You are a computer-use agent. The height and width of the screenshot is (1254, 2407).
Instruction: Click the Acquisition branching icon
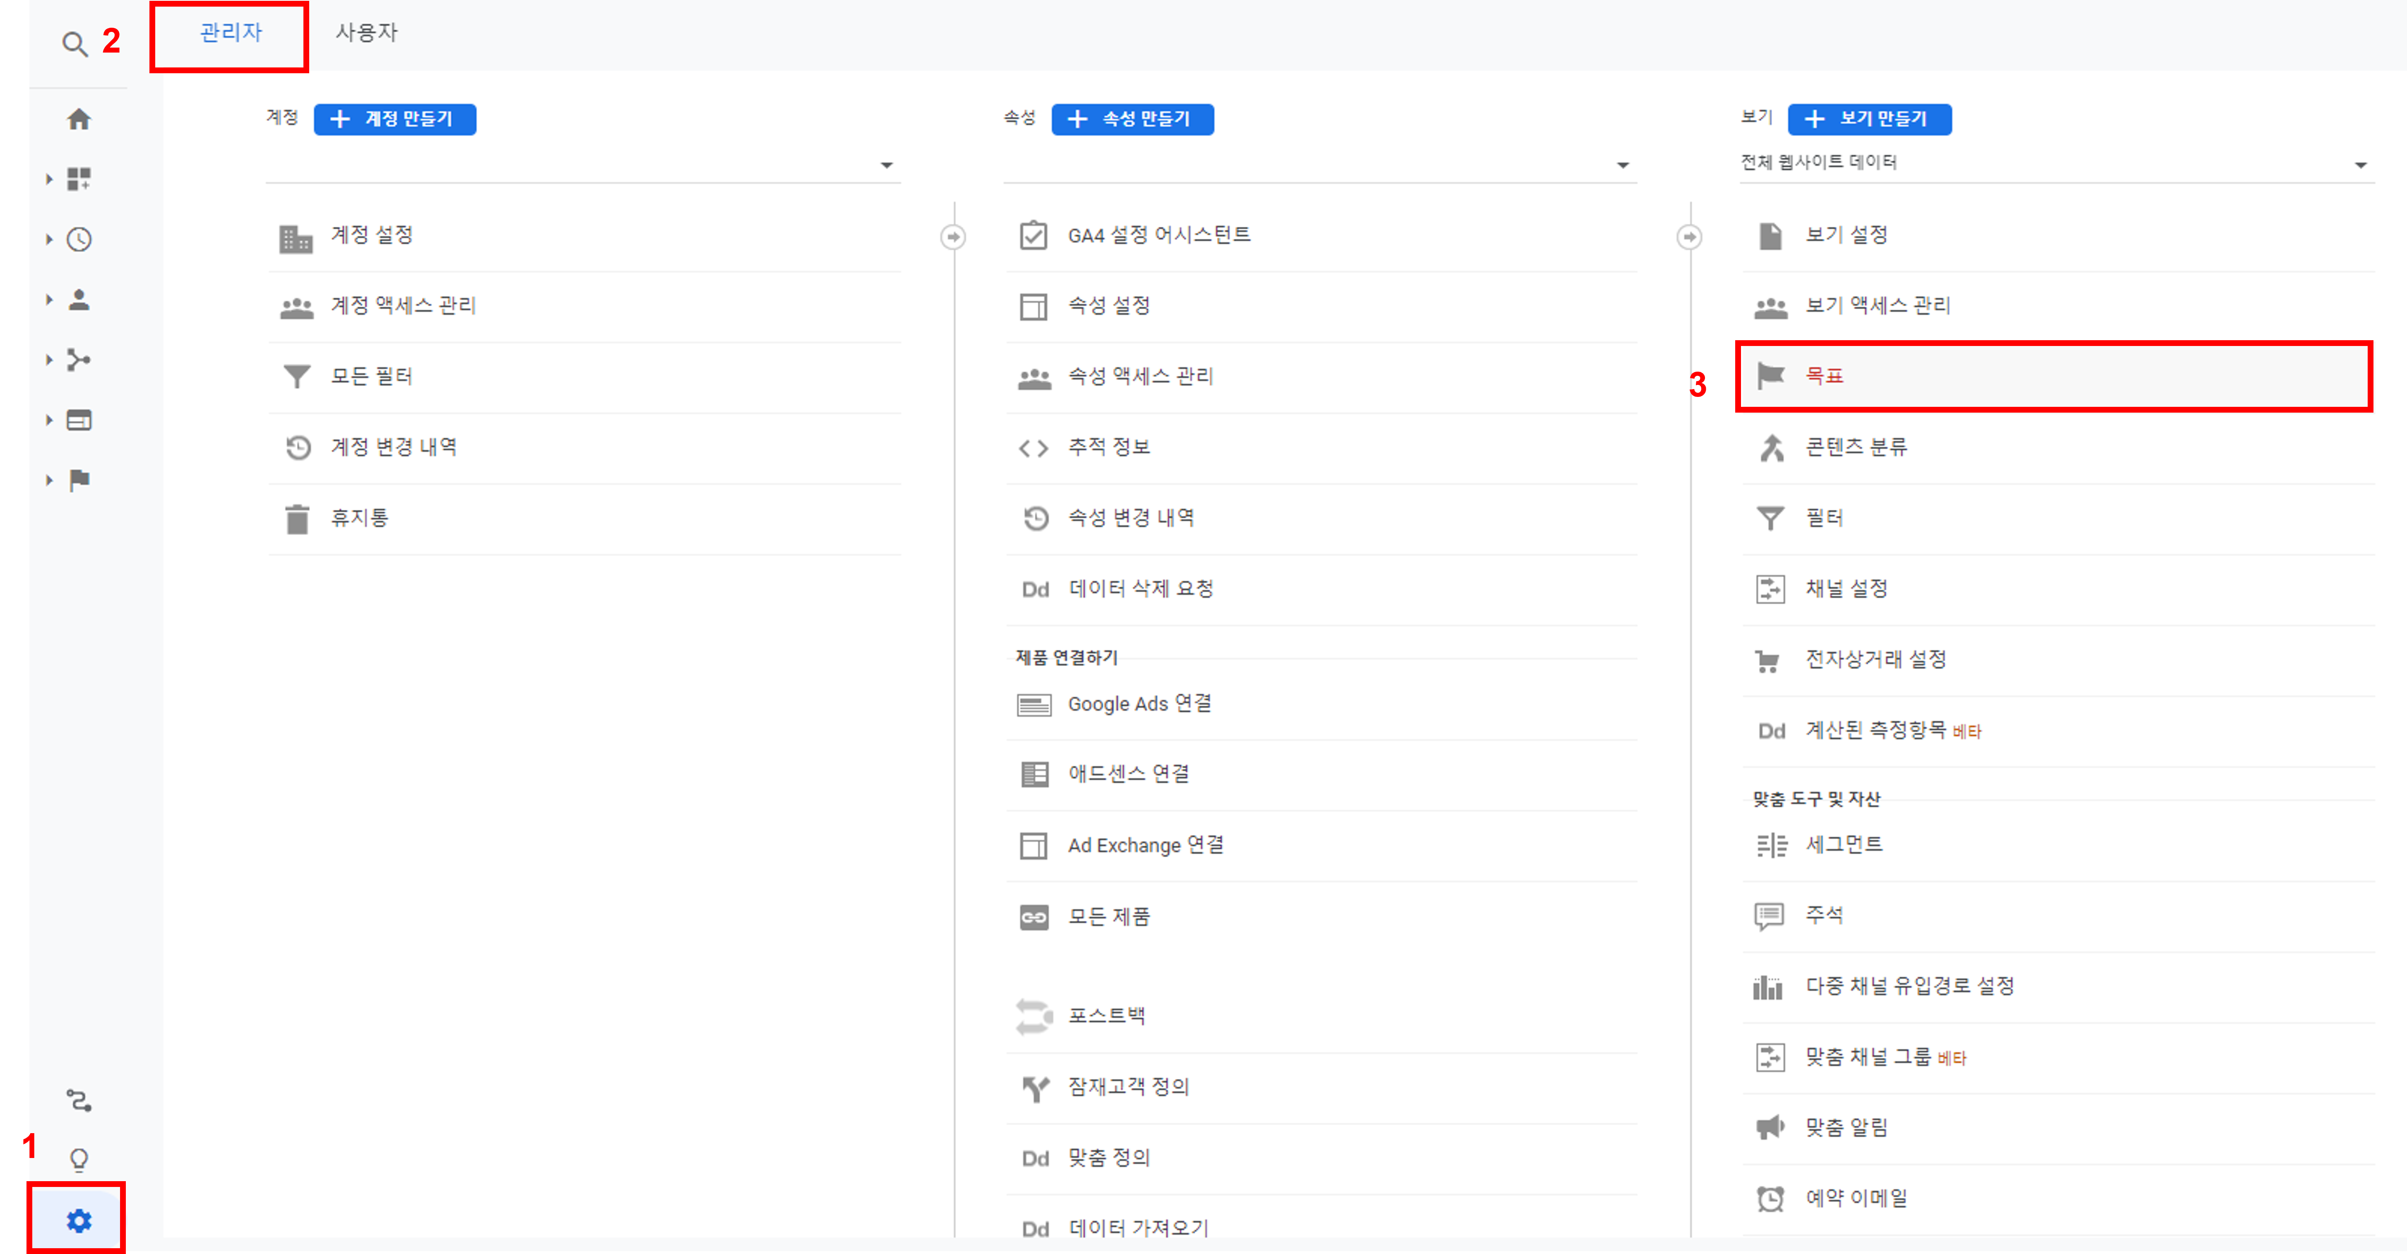click(x=79, y=360)
